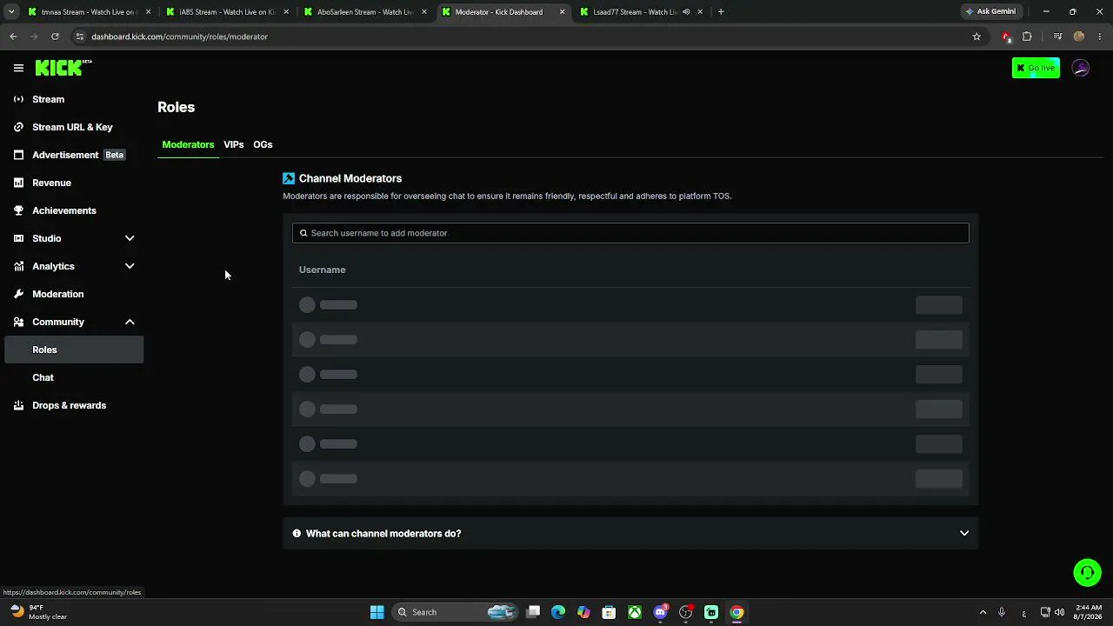Click the sword badge icon beside Channel Moderators
Viewport: 1113px width, 626px height.
289,178
